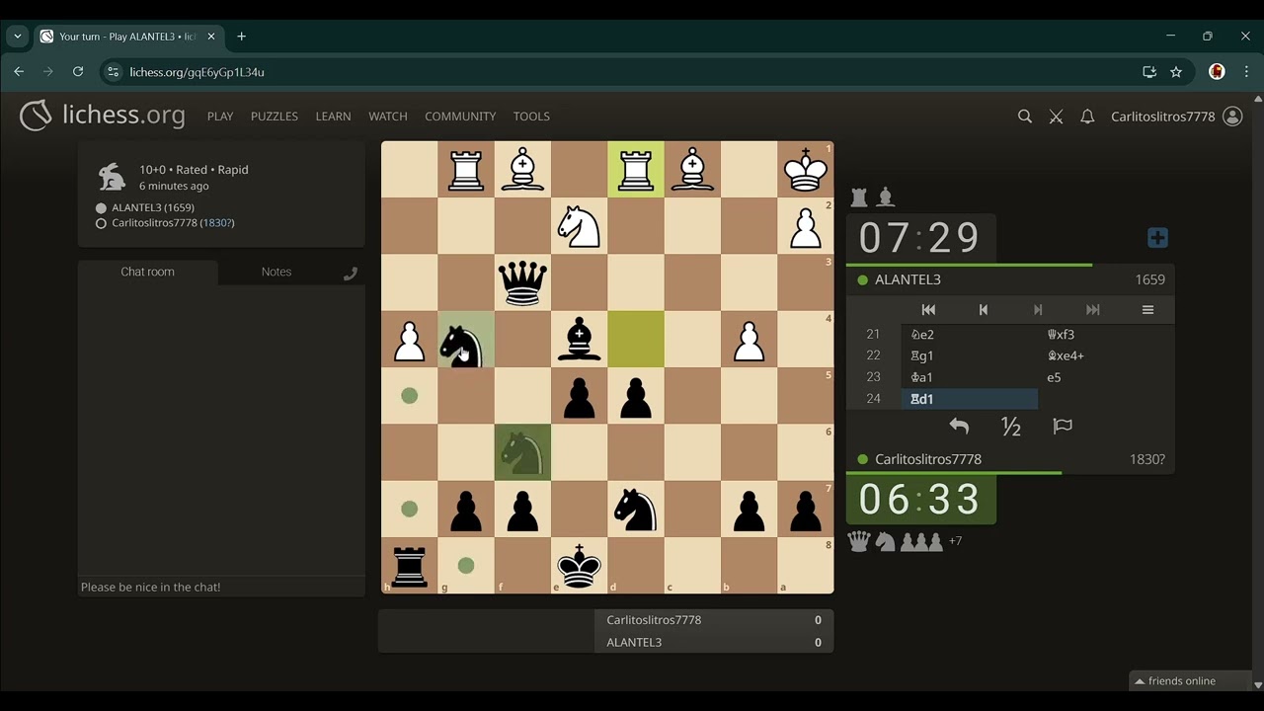Select move 23 e5 in move list
The image size is (1264, 711).
click(1106, 377)
